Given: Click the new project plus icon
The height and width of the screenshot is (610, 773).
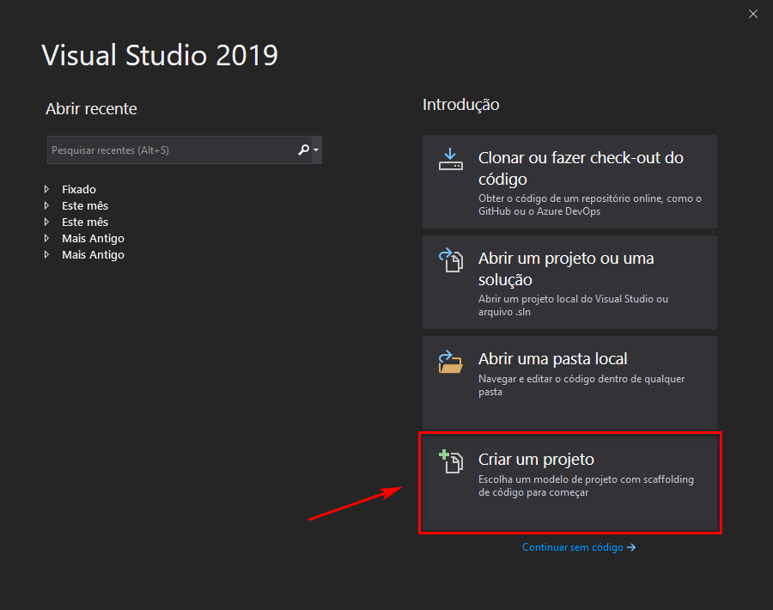Looking at the screenshot, I should (x=450, y=461).
